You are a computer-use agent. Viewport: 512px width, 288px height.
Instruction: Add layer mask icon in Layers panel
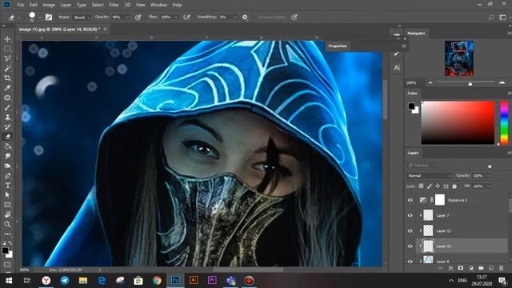click(x=461, y=268)
